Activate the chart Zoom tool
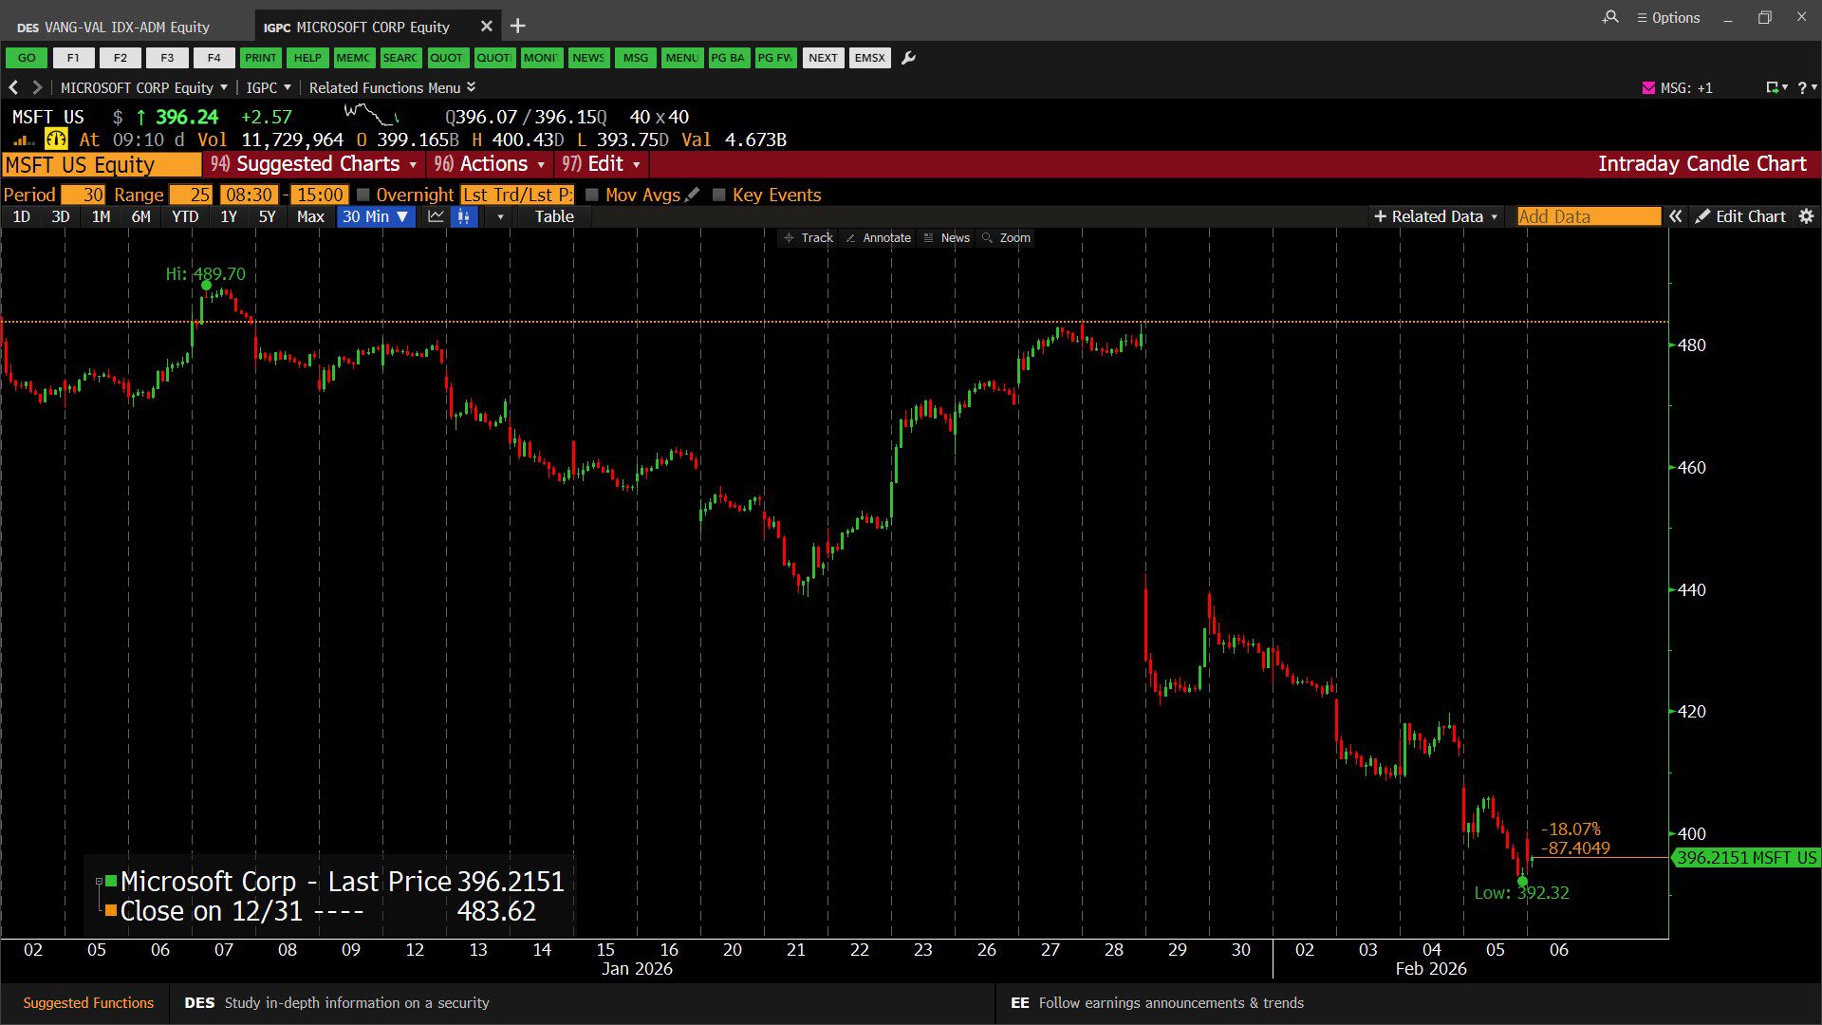The height and width of the screenshot is (1025, 1822). [x=1006, y=237]
